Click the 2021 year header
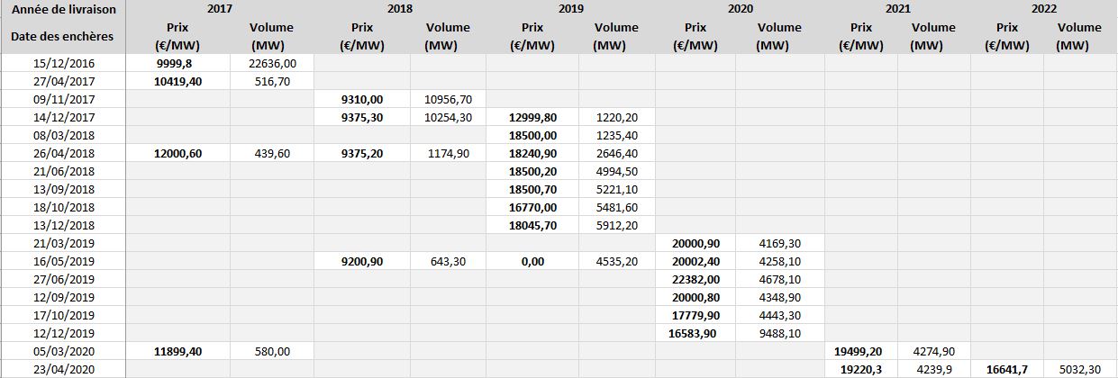1118x378 pixels. (897, 10)
